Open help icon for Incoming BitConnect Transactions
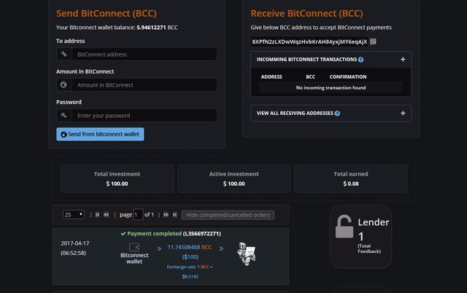 coord(360,60)
